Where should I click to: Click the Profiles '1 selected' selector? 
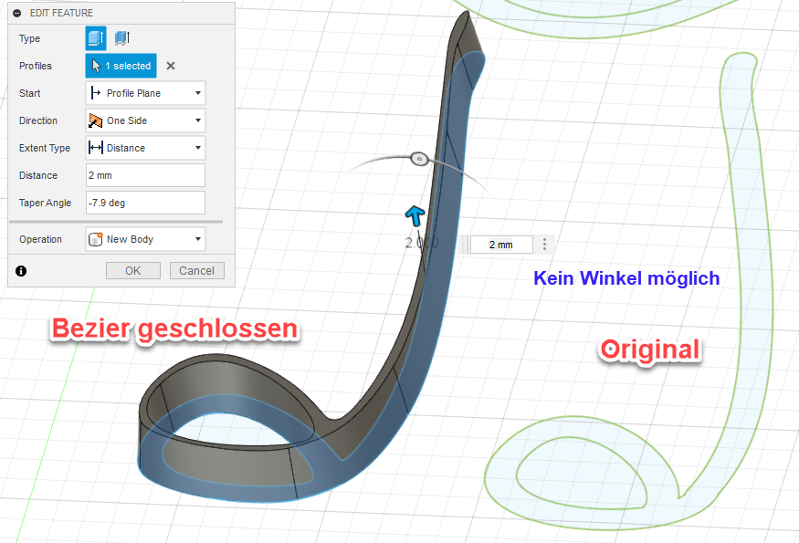(x=121, y=66)
